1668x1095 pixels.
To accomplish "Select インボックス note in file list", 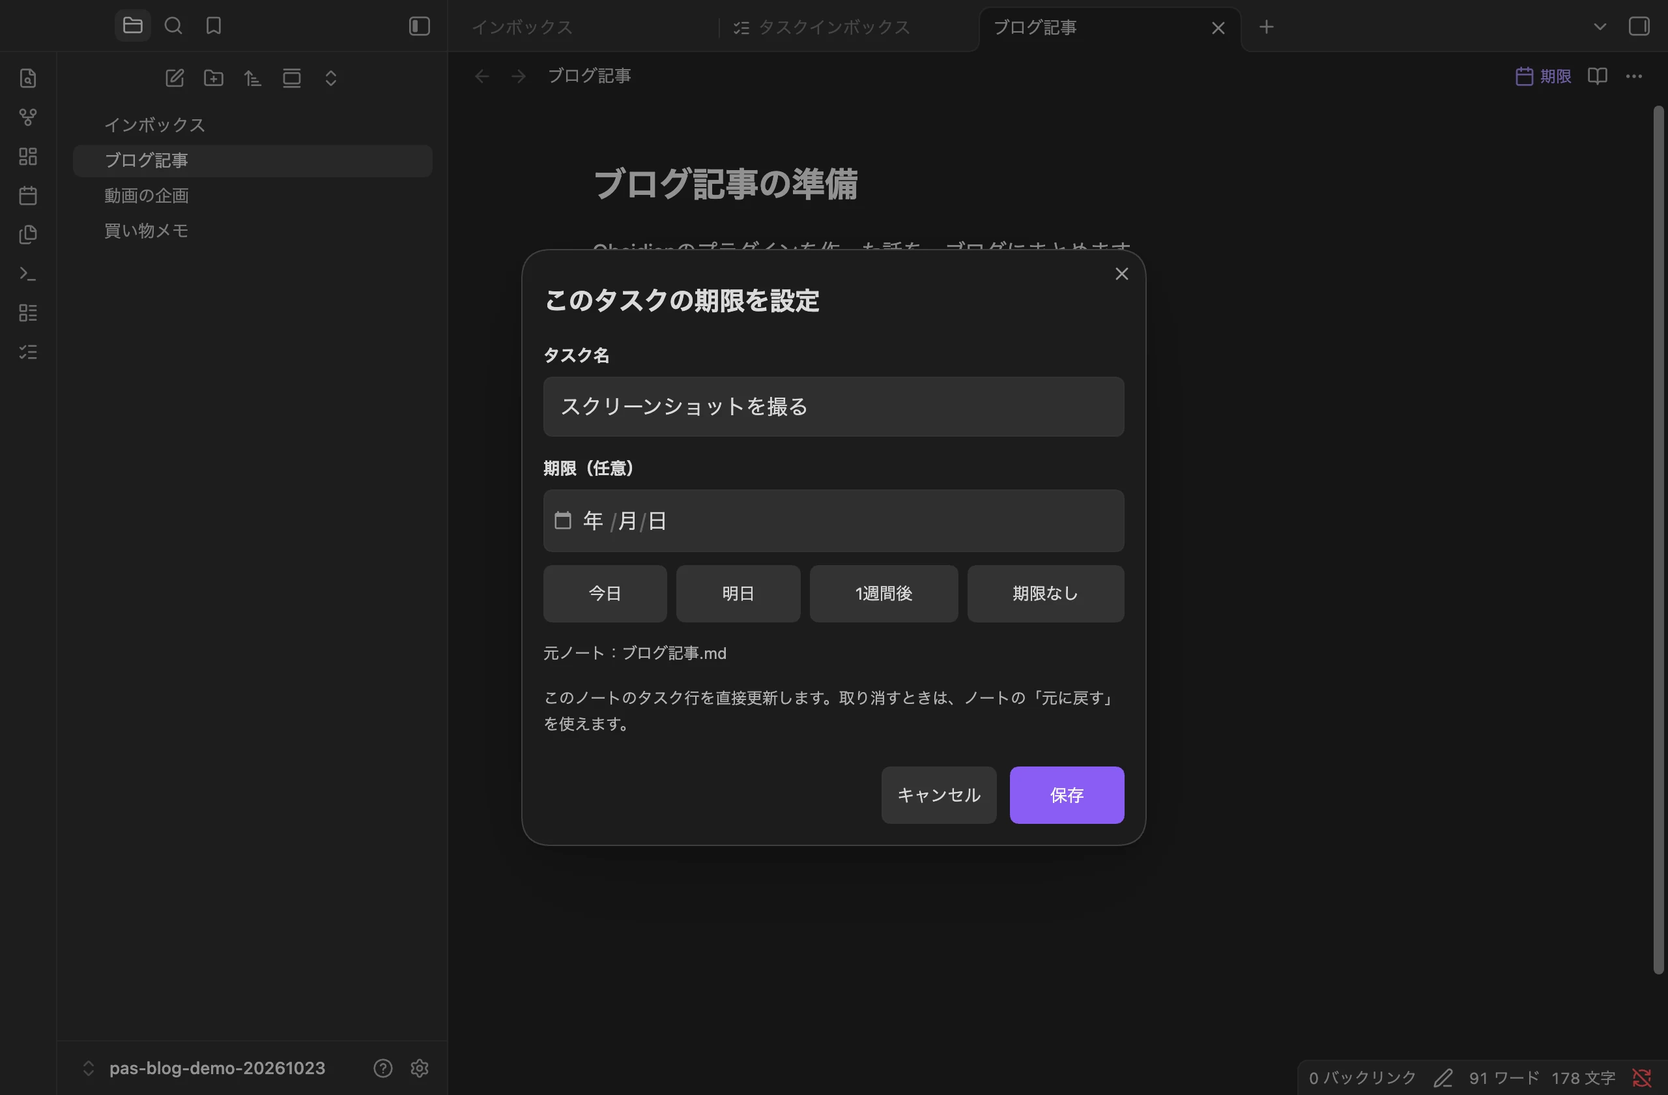I will coord(252,124).
